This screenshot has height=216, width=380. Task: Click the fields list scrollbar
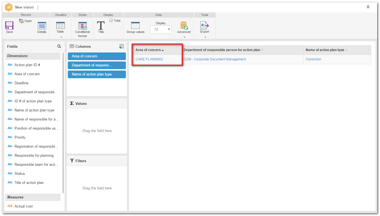(x=63, y=122)
